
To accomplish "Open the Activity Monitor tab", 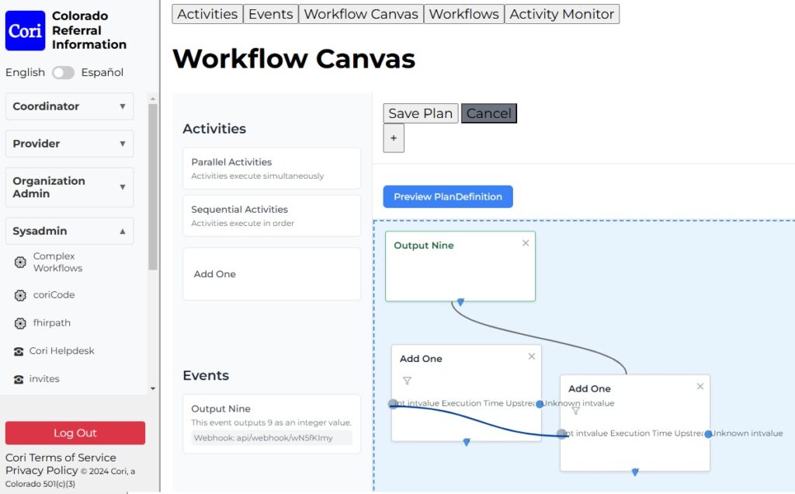I will (562, 14).
